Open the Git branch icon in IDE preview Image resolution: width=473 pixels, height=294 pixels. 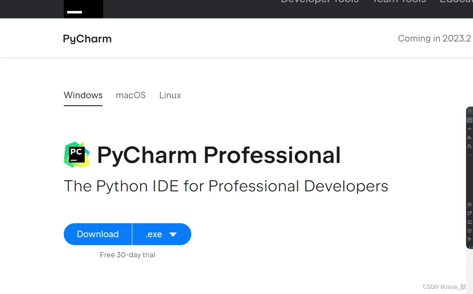click(470, 239)
